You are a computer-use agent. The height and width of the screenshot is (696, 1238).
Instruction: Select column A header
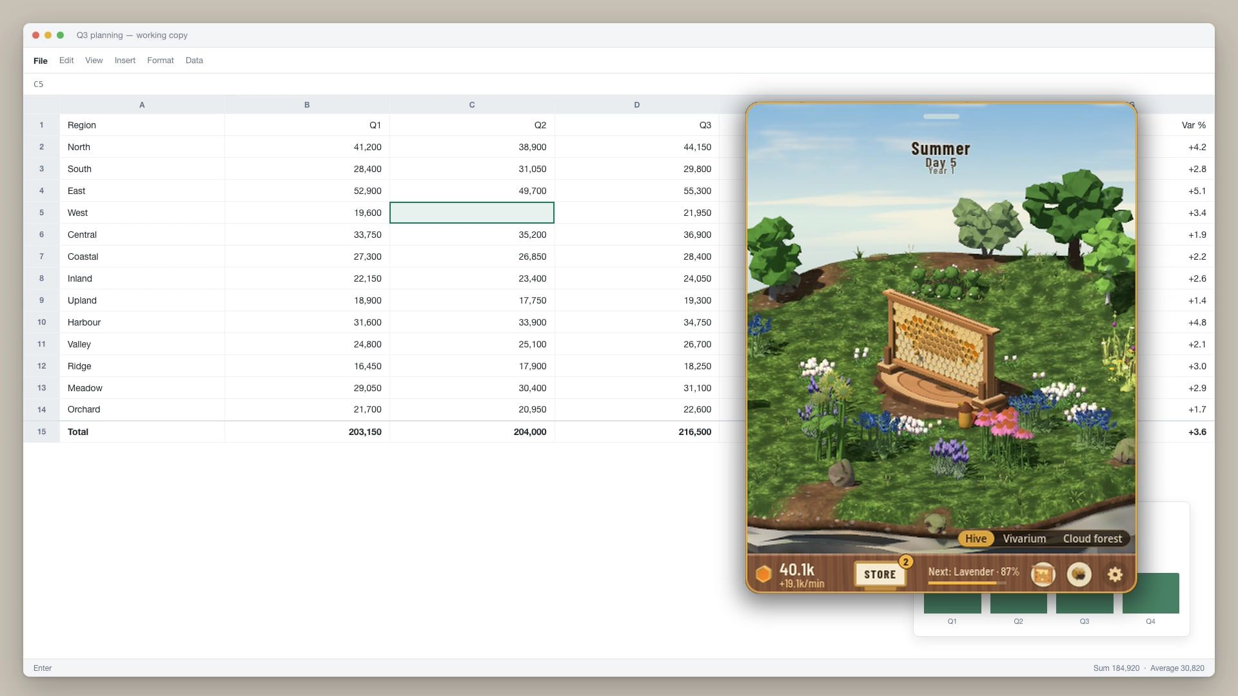(142, 104)
